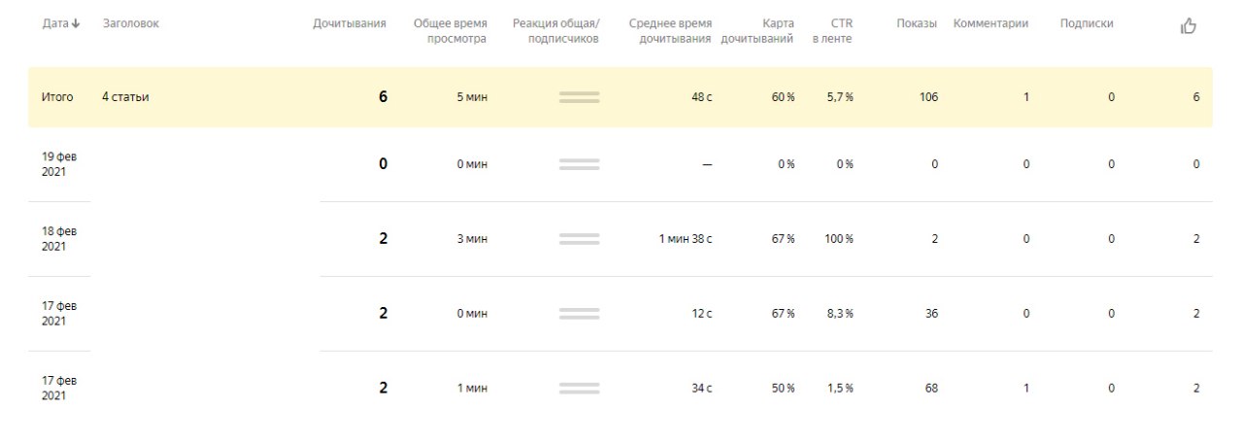Click Среднее время дочитывания header
The height and width of the screenshot is (445, 1243).
671,31
